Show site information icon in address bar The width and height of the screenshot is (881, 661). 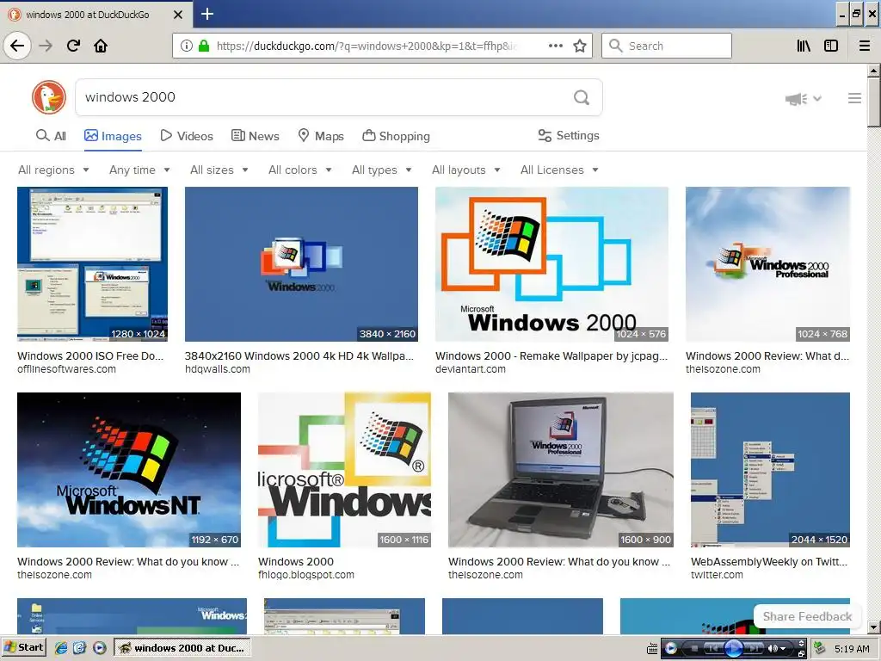coord(187,46)
